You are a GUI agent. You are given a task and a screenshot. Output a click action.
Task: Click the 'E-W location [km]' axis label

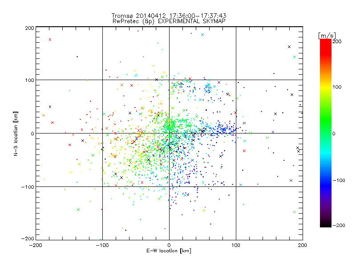[x=169, y=251]
